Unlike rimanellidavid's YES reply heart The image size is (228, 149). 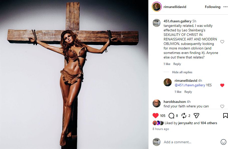click(222, 85)
